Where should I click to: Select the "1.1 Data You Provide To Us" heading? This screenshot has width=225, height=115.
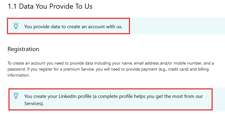pyautogui.click(x=50, y=6)
